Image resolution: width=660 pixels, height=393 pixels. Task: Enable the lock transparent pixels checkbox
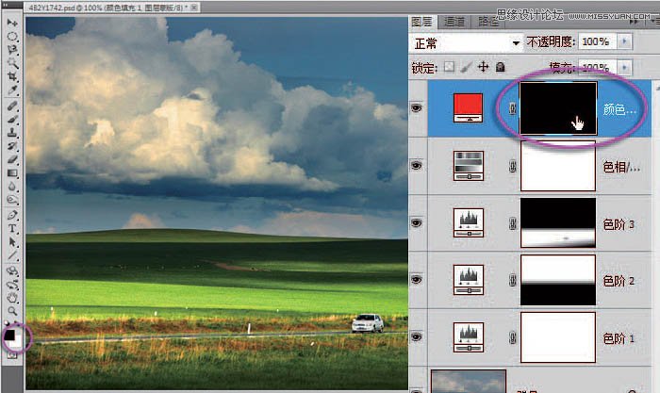click(450, 67)
